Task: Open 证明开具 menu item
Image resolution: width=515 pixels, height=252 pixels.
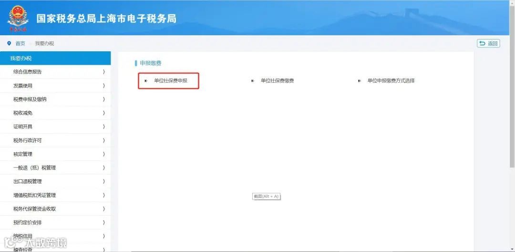Action: [55, 126]
